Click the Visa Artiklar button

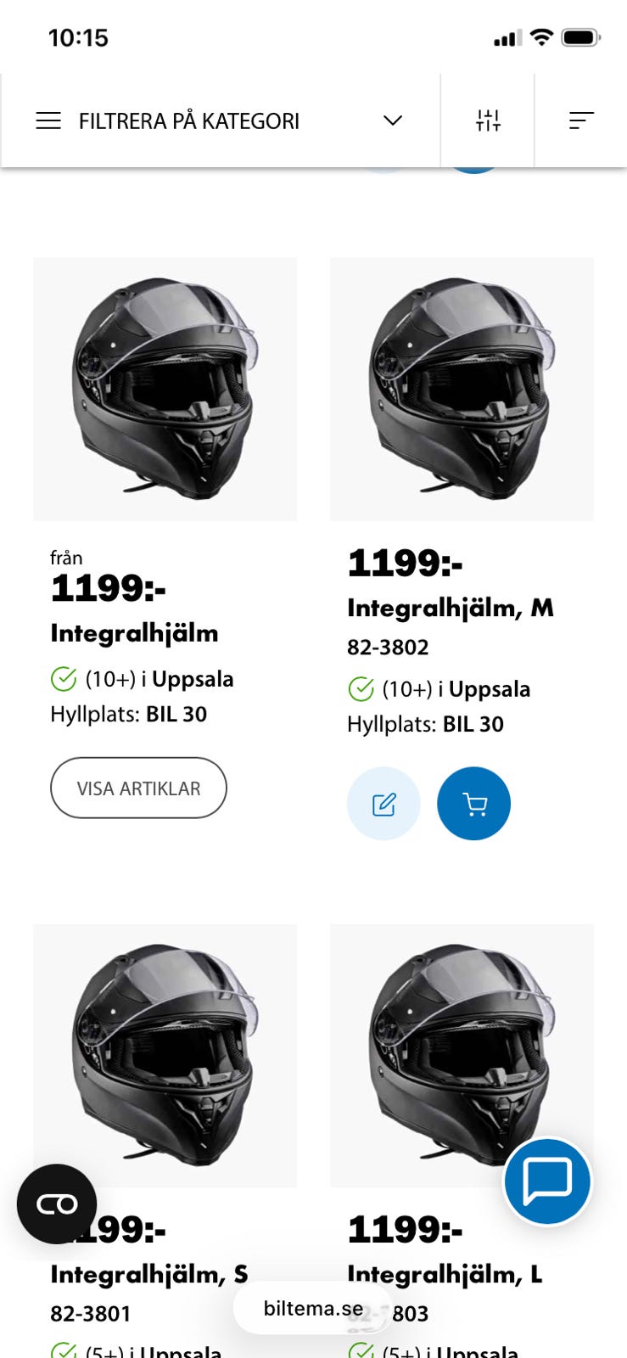click(138, 788)
